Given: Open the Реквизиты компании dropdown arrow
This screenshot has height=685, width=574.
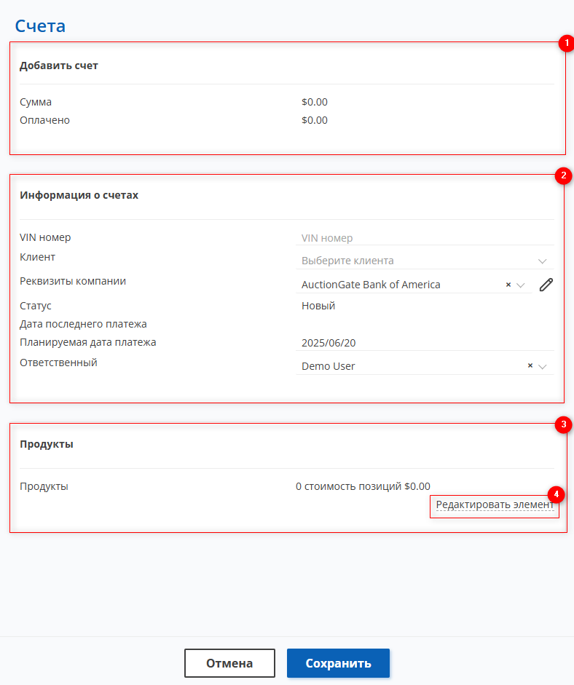Looking at the screenshot, I should [x=520, y=285].
